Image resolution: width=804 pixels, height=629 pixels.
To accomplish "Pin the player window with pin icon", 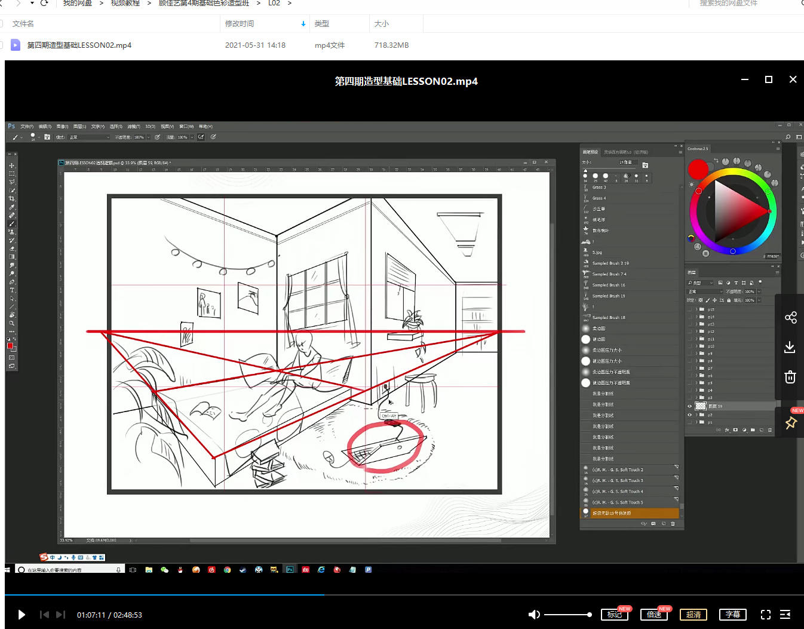I will tap(791, 423).
